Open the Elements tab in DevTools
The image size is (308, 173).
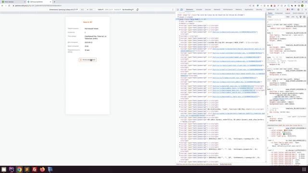pos(190,10)
